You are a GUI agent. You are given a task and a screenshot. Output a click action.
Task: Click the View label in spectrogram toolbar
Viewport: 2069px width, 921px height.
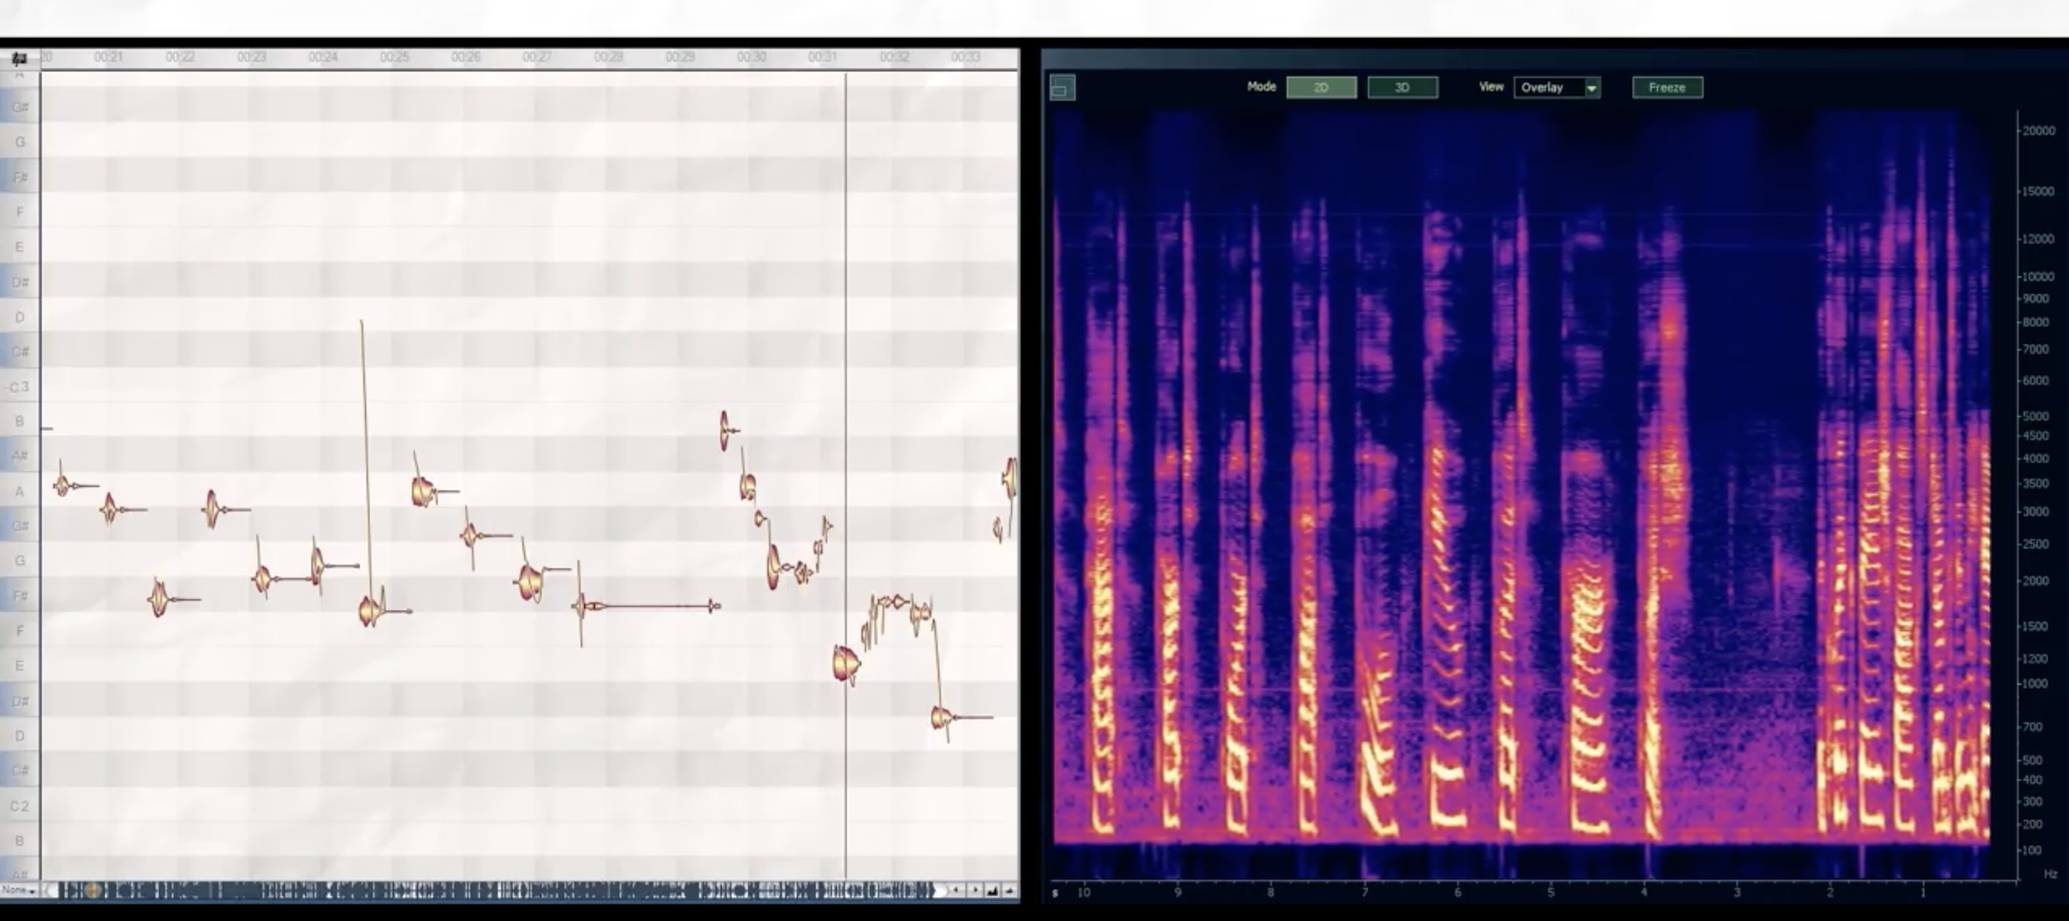[x=1491, y=86]
